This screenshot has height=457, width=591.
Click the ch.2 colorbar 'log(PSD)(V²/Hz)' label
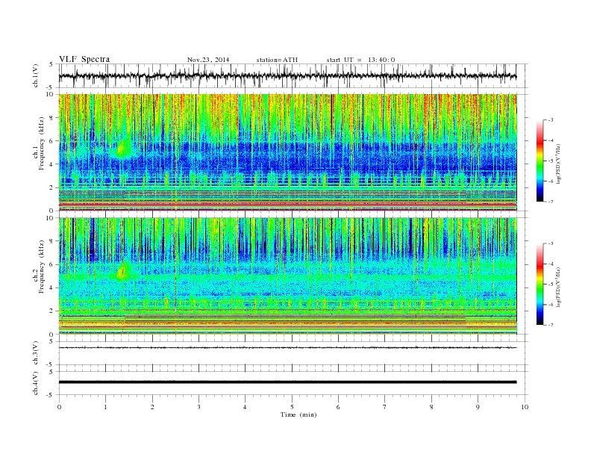[559, 286]
